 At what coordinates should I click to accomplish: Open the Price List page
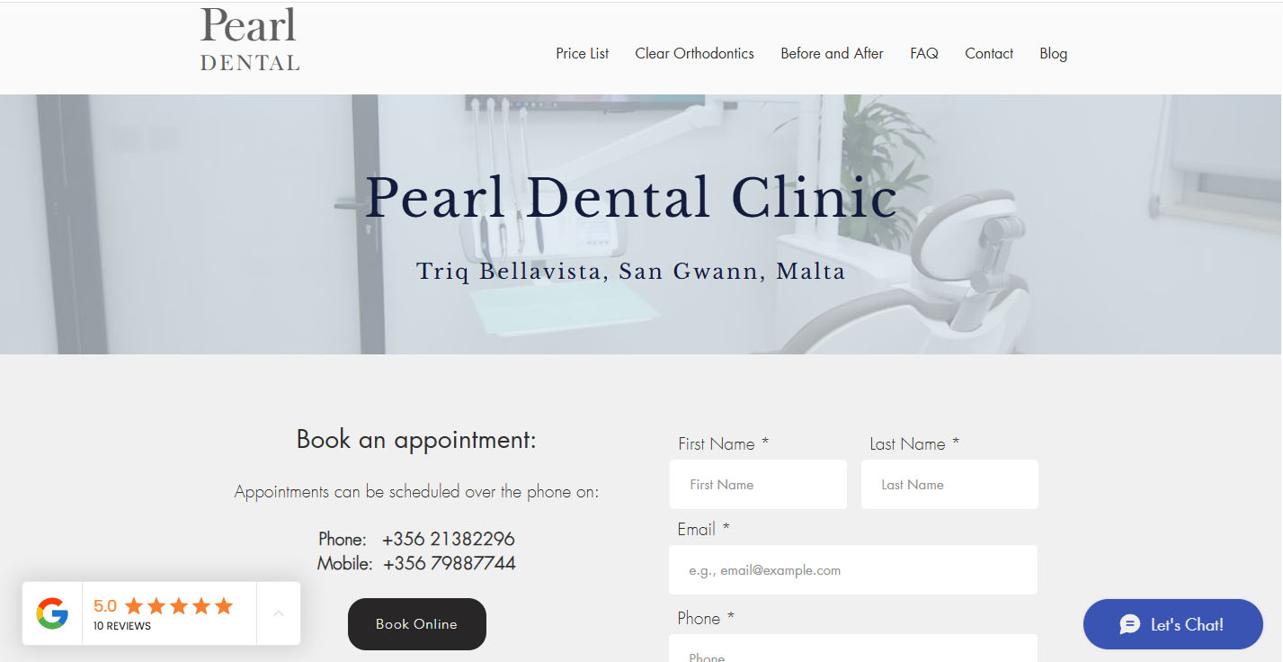coord(583,53)
